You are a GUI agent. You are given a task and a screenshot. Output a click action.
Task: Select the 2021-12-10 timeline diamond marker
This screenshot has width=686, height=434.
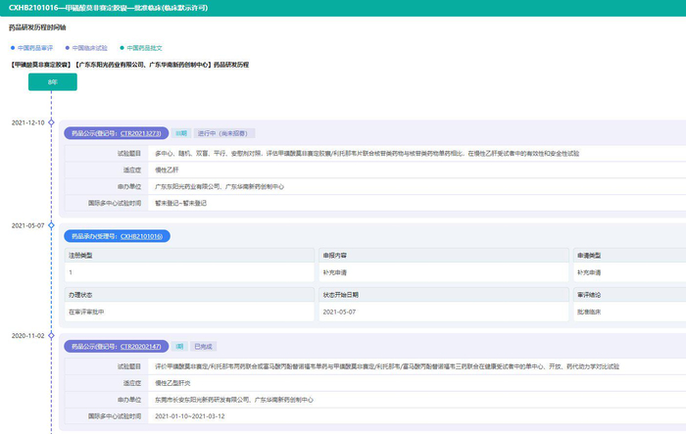(51, 122)
